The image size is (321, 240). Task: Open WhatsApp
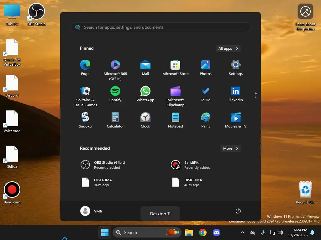coord(145,94)
